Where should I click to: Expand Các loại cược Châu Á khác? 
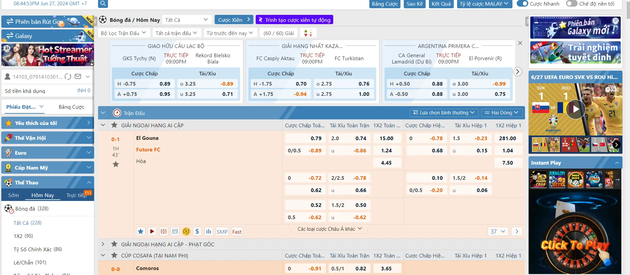[330, 229]
